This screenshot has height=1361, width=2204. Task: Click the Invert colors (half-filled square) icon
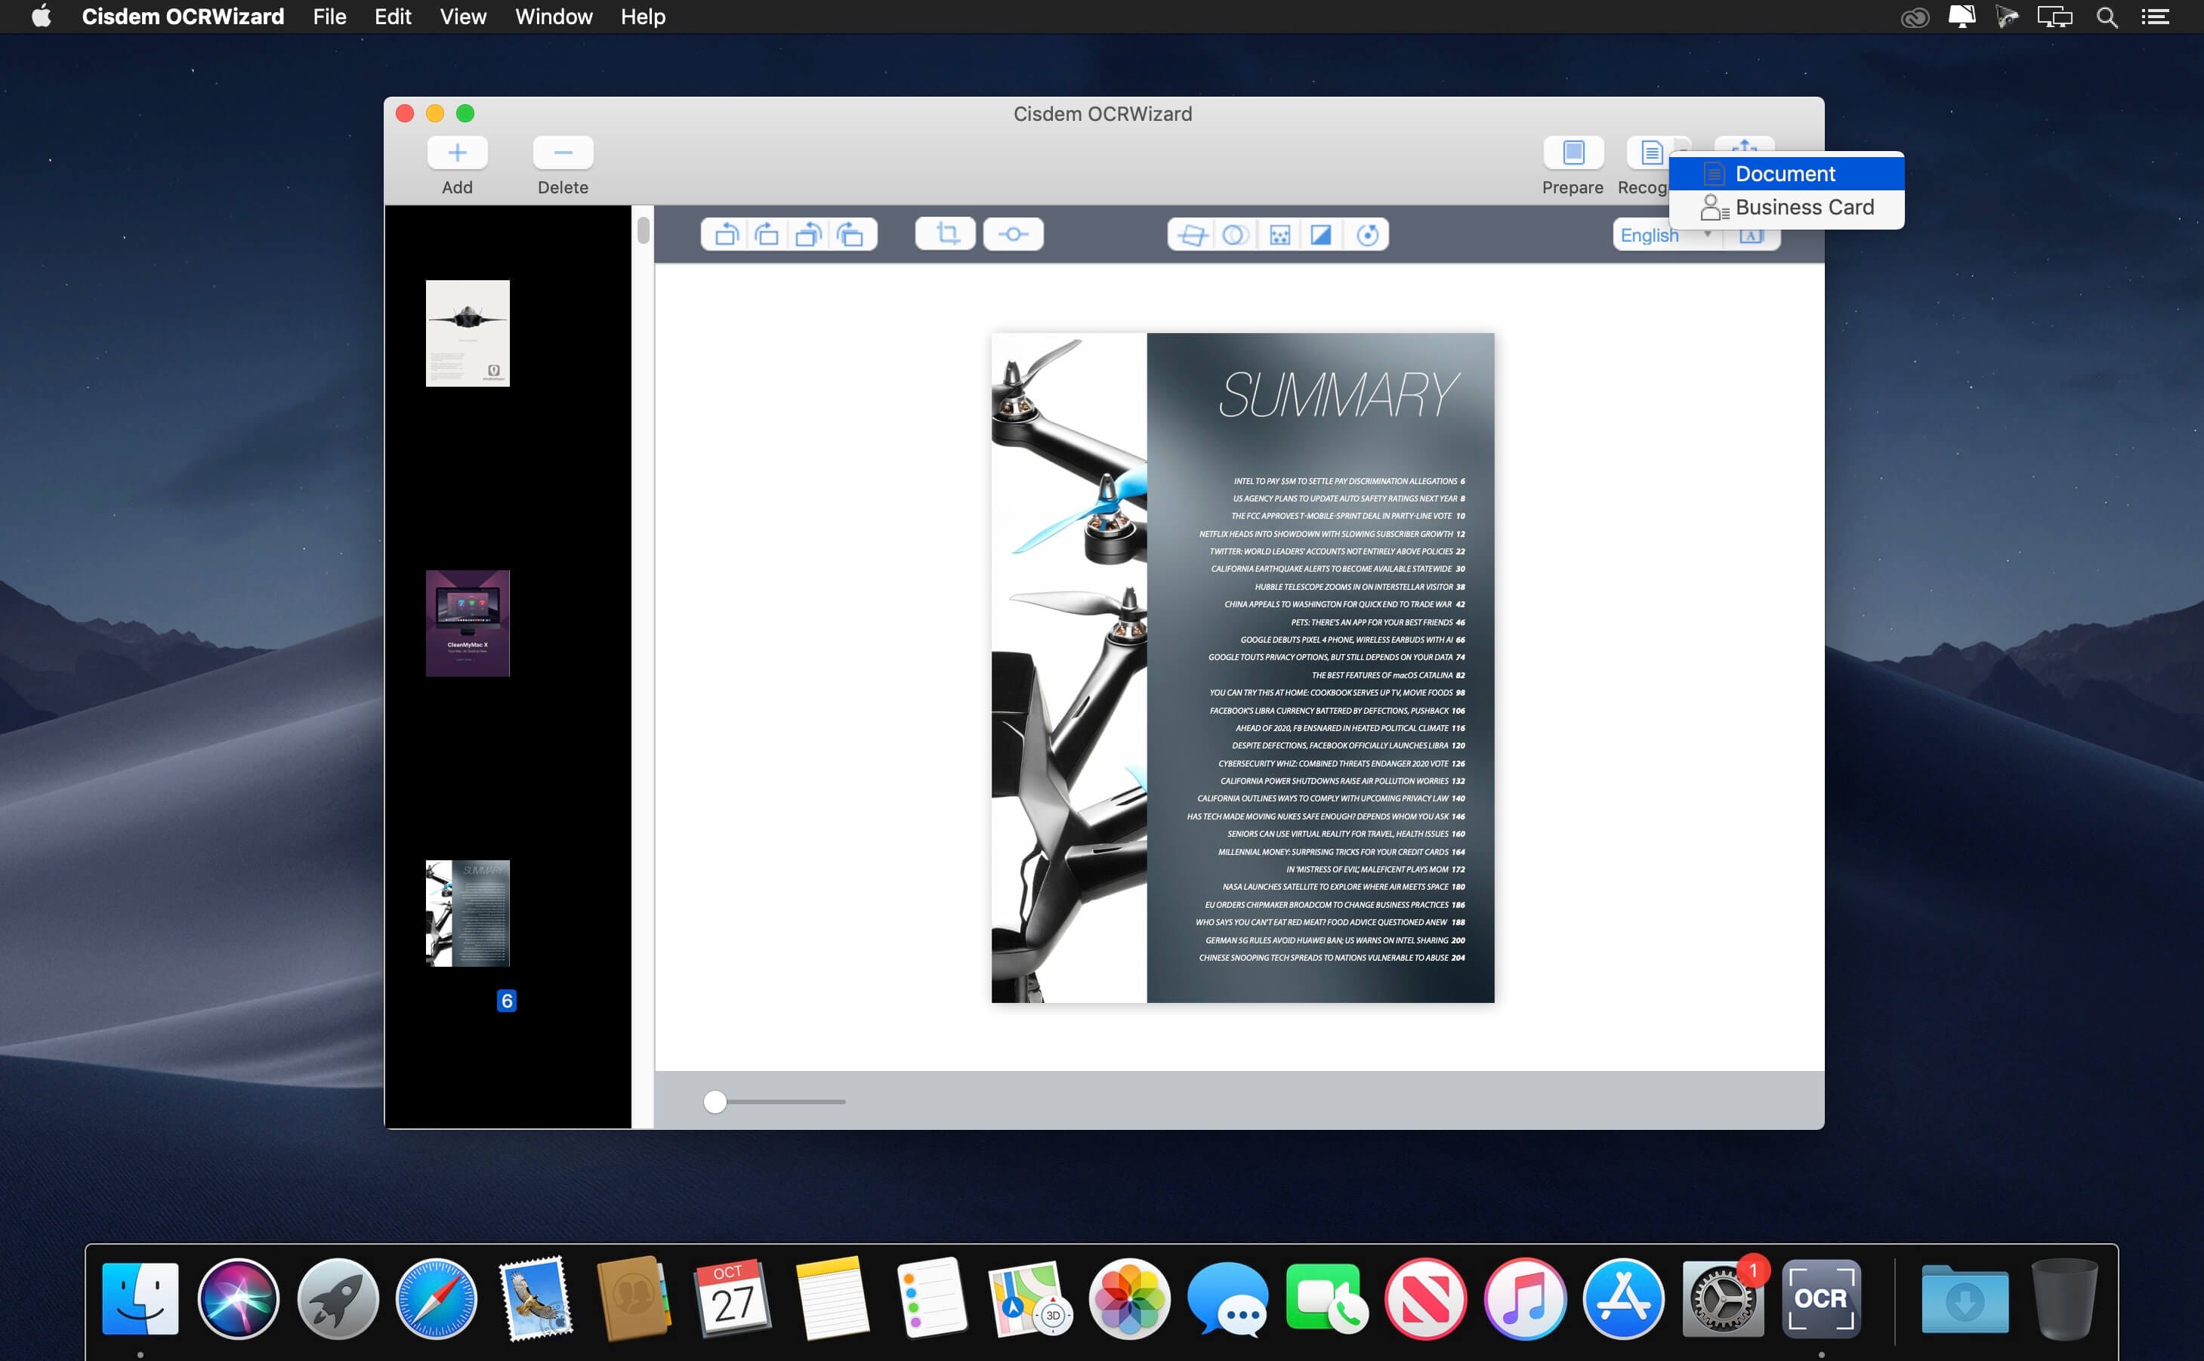tap(1321, 235)
